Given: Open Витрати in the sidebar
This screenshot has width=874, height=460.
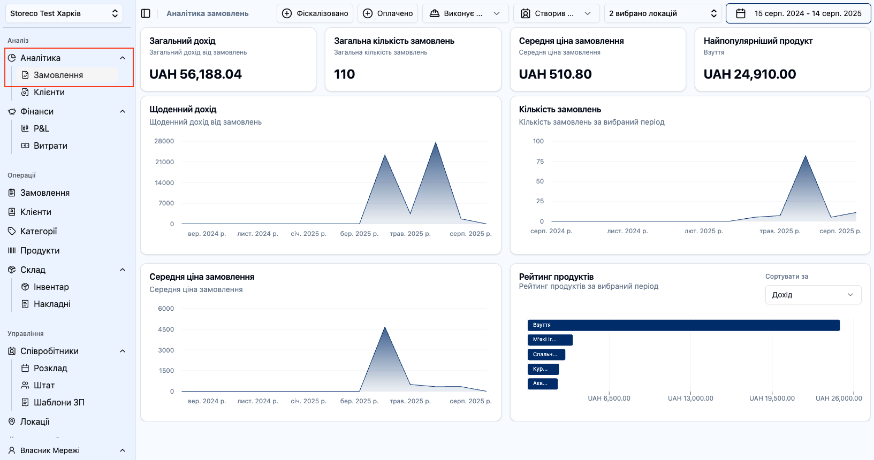Looking at the screenshot, I should (50, 145).
